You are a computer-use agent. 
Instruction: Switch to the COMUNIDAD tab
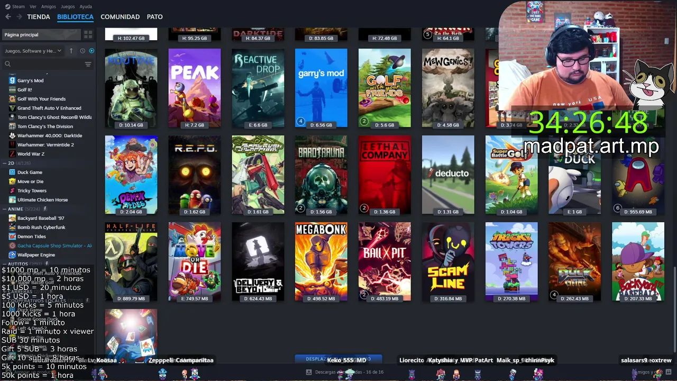click(x=120, y=17)
